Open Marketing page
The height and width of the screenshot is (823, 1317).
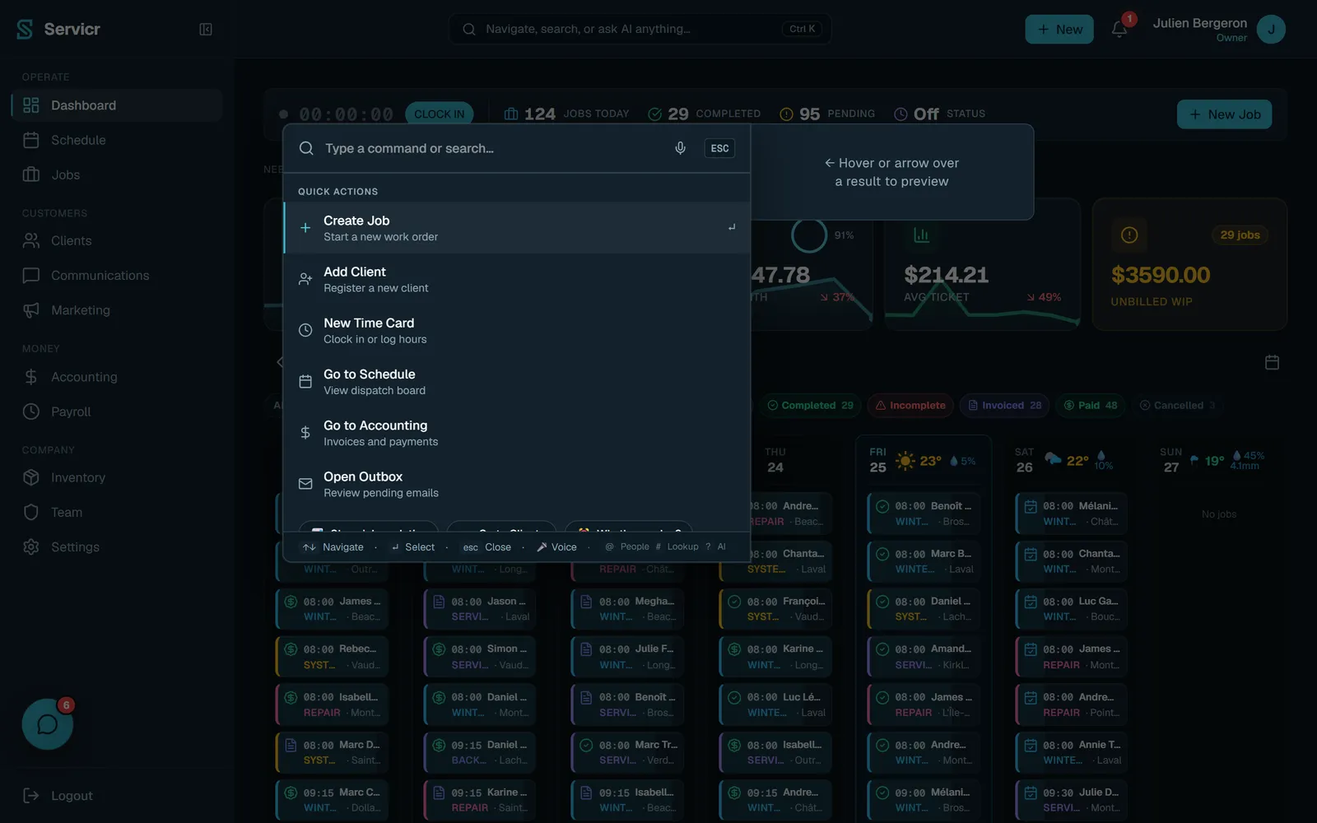(117, 309)
